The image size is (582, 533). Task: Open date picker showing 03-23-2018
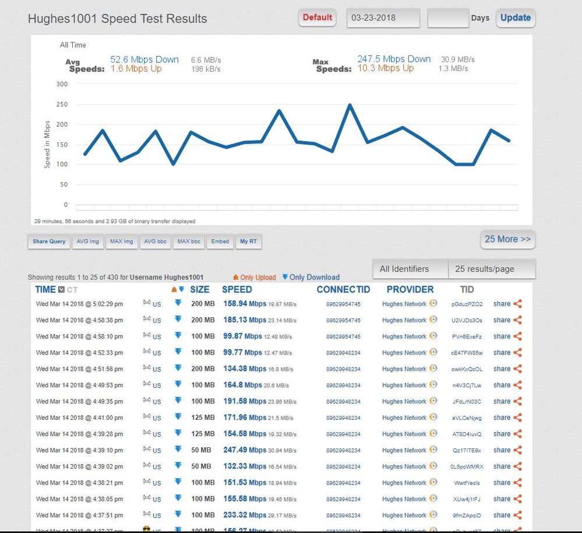coord(383,18)
